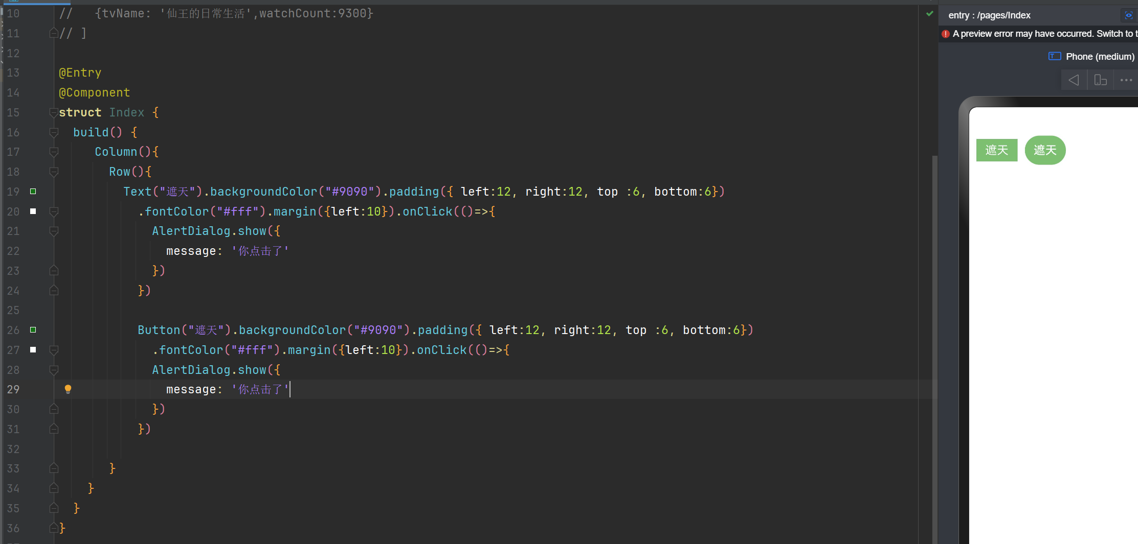Click the phone device icon in previewer
The image size is (1138, 544).
[1055, 56]
